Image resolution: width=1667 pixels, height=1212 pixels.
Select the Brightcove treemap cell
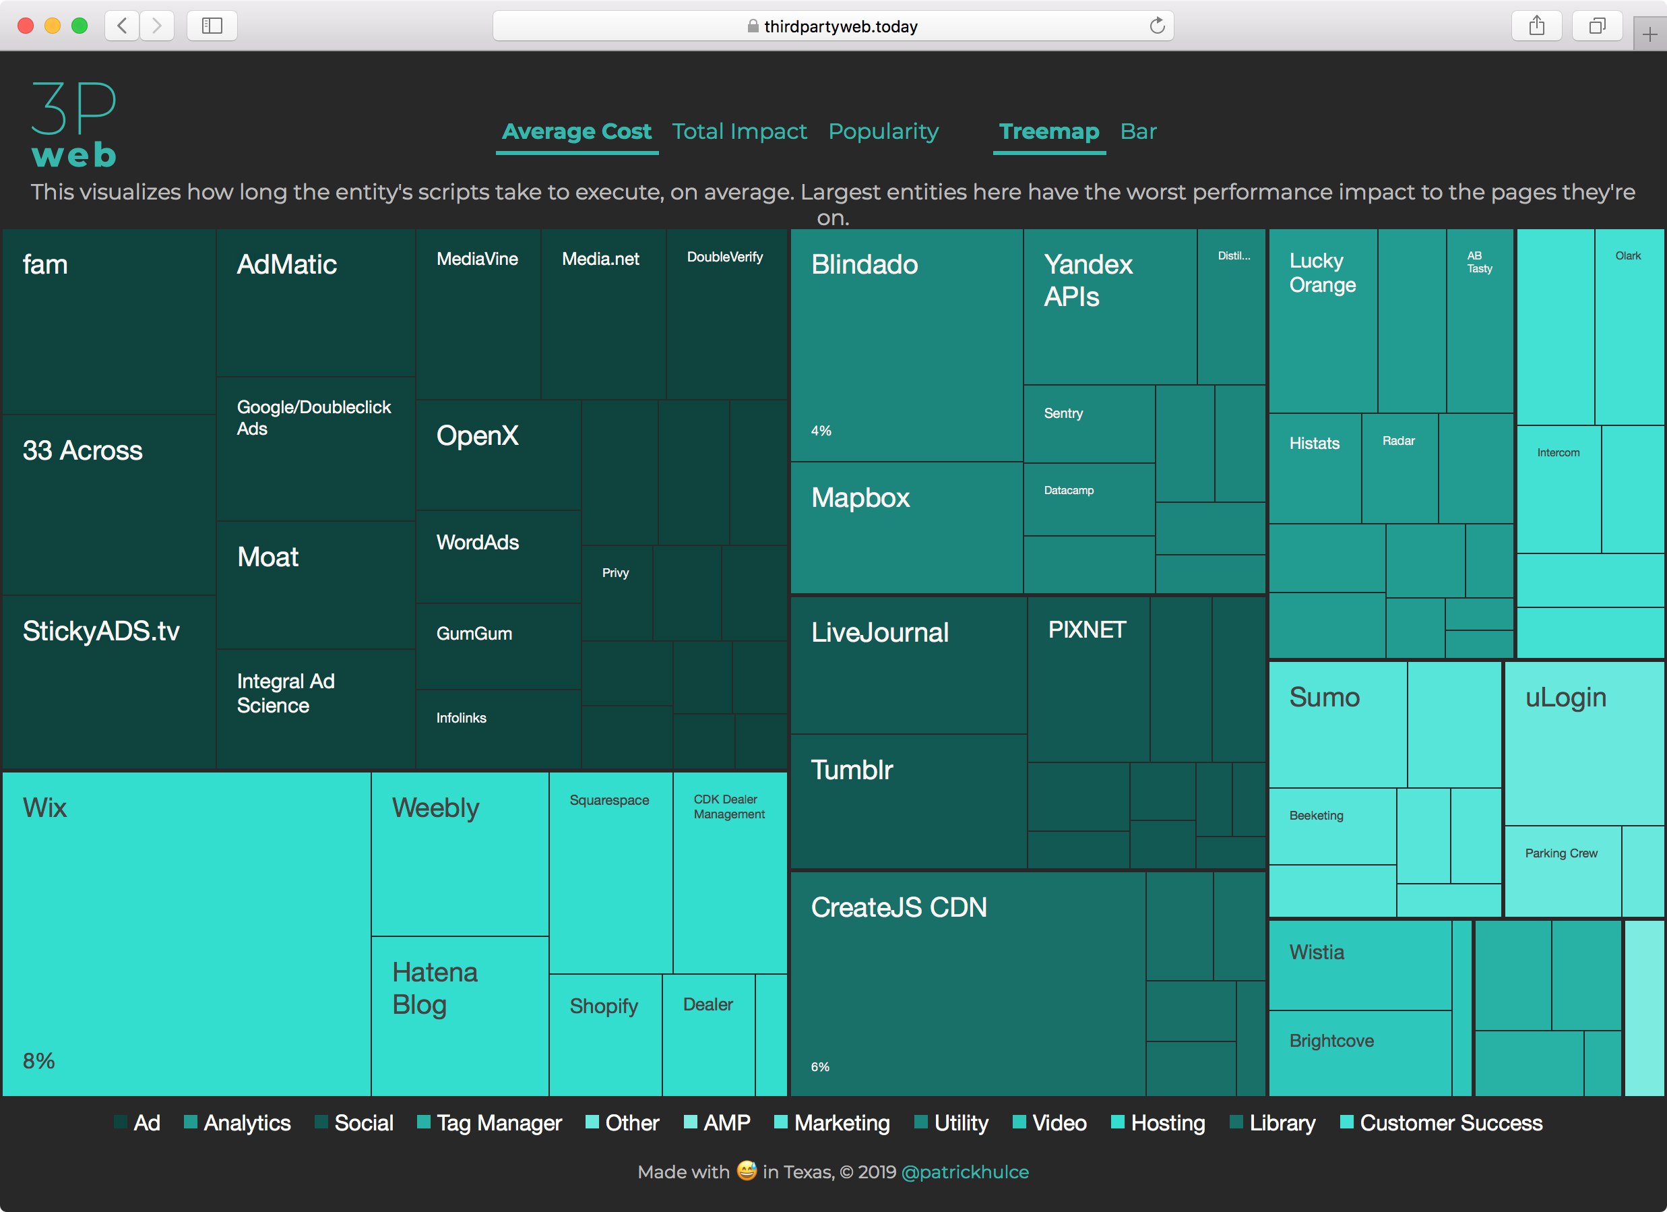click(1360, 1053)
